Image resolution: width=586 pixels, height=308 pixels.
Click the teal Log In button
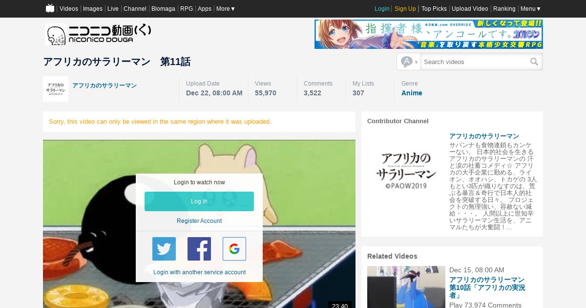pos(199,201)
